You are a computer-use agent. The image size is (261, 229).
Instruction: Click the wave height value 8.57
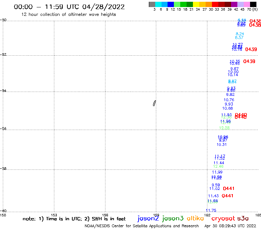pos(239,38)
